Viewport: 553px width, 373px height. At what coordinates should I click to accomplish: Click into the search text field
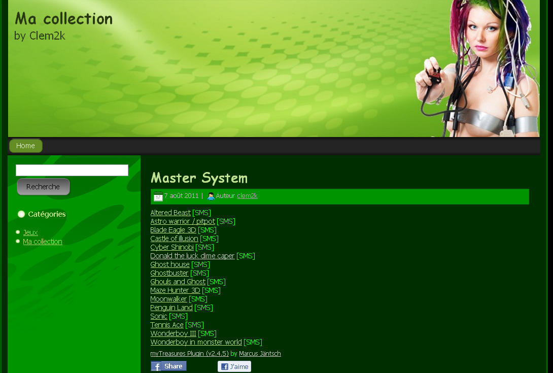pyautogui.click(x=72, y=170)
